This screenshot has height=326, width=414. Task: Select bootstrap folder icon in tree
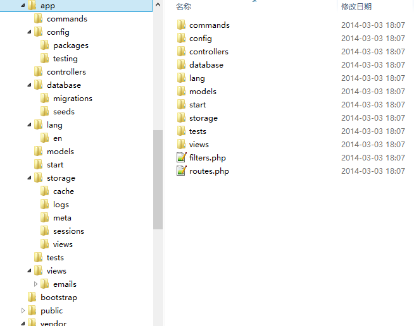pos(32,297)
